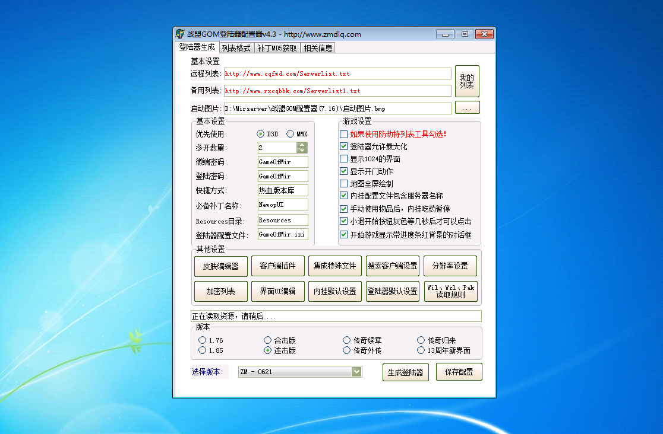Enable the 防劫持列表工具 checkbox
663x434 pixels.
coord(344,134)
